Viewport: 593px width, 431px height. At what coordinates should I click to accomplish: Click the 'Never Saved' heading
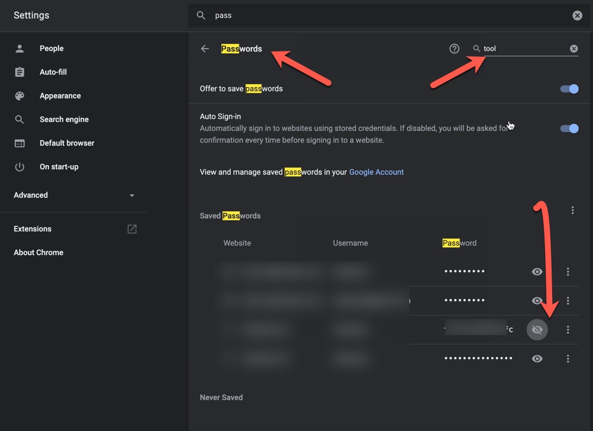pyautogui.click(x=221, y=397)
